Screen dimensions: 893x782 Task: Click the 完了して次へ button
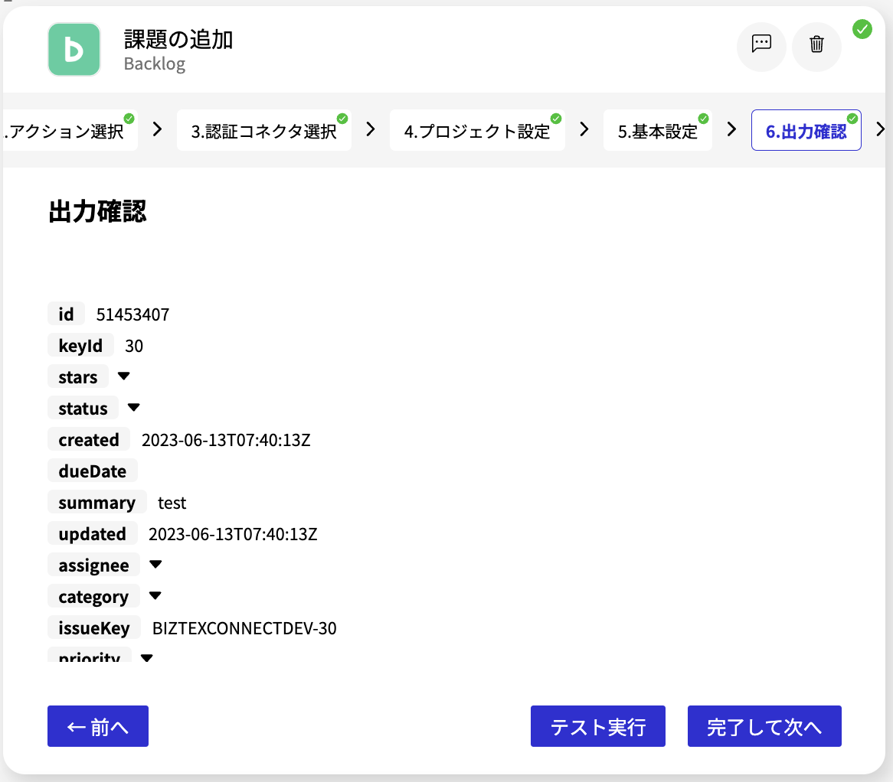764,726
